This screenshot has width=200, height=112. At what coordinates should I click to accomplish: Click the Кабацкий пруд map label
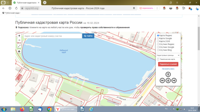click(64, 51)
